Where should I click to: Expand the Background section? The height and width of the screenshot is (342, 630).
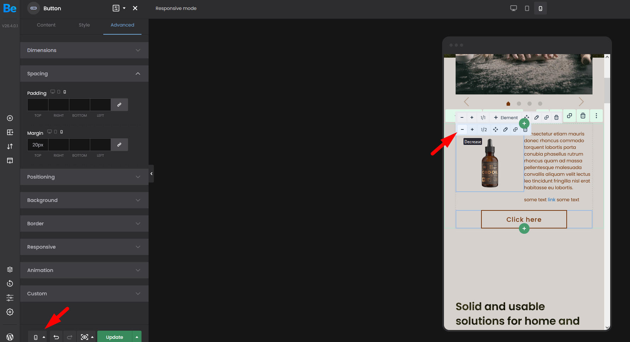(84, 200)
